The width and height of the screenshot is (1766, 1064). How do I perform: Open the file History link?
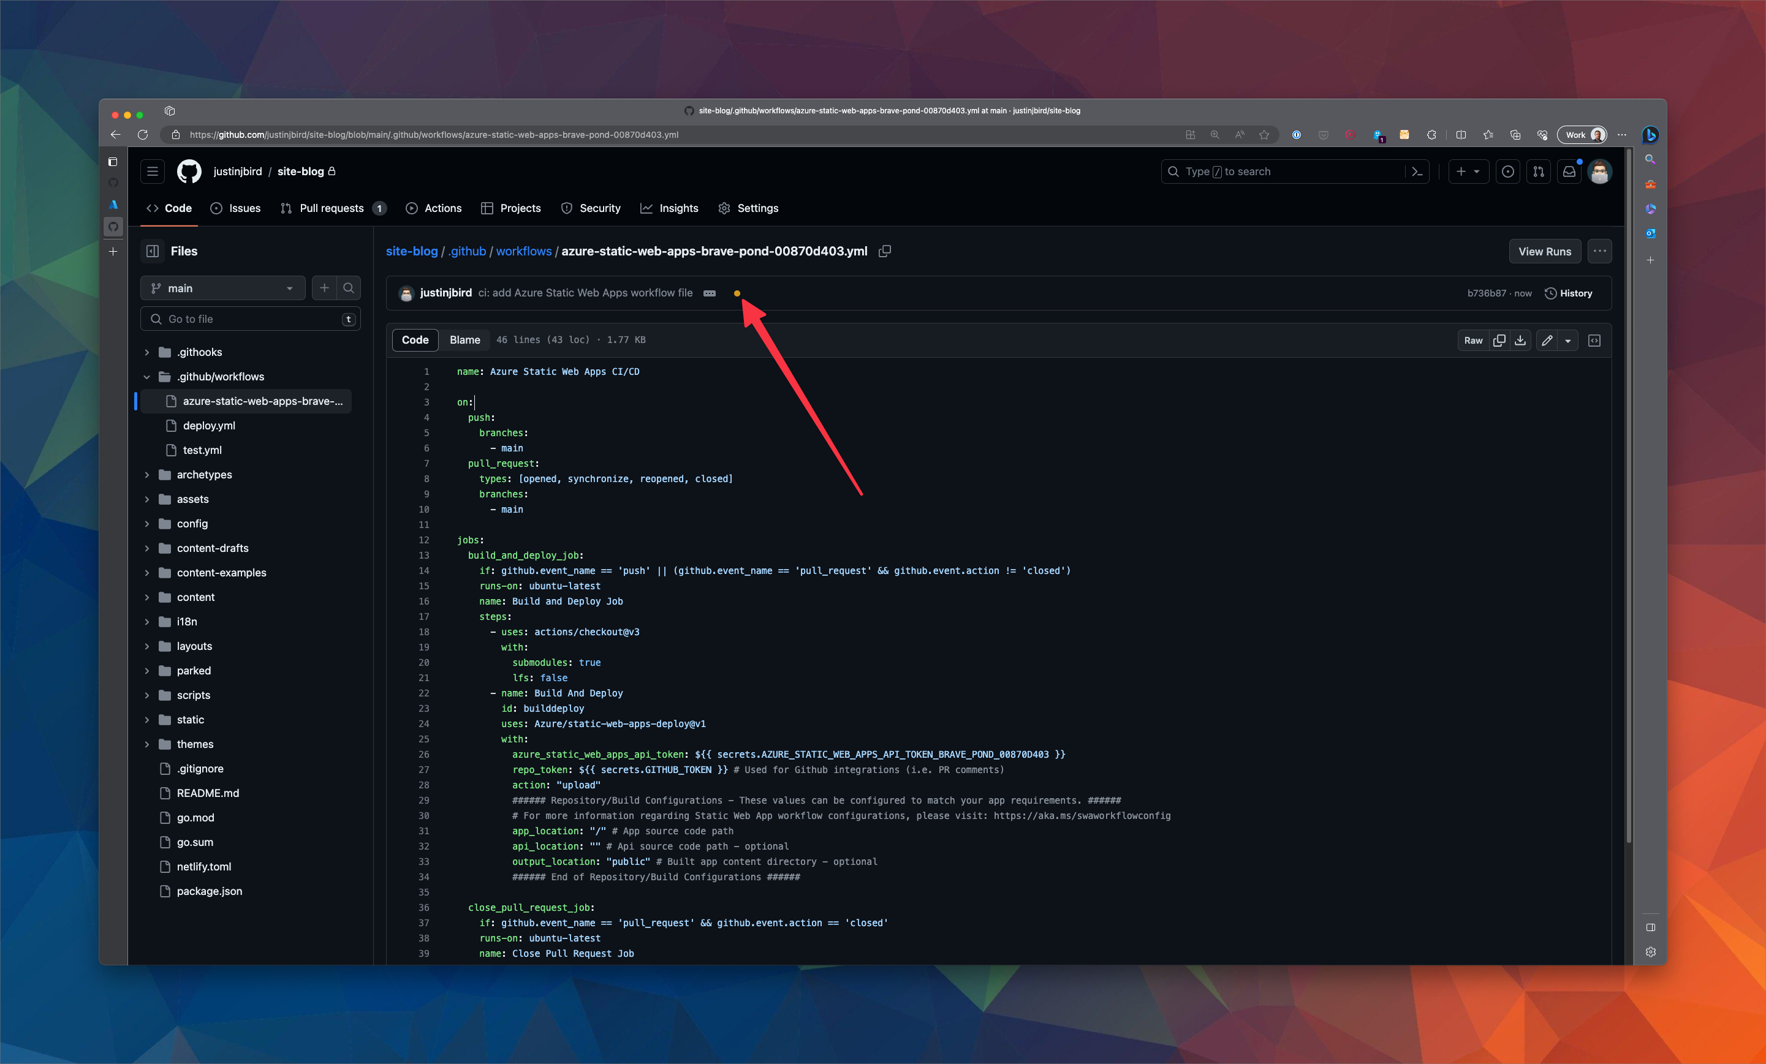(1569, 293)
